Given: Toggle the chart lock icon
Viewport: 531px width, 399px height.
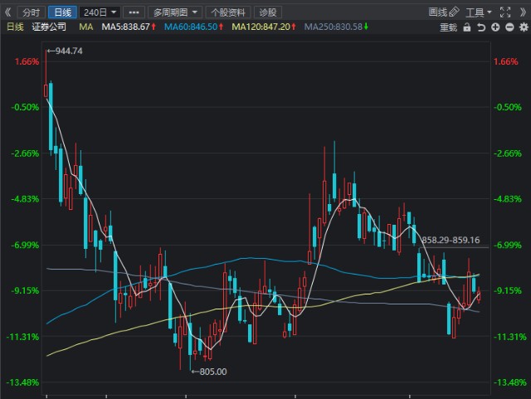Looking at the screenshot, I should coord(467,27).
